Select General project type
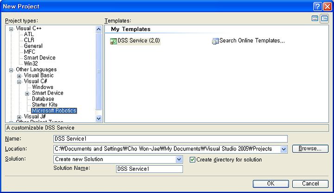Viewport: 334px width, 193px height. click(x=33, y=46)
